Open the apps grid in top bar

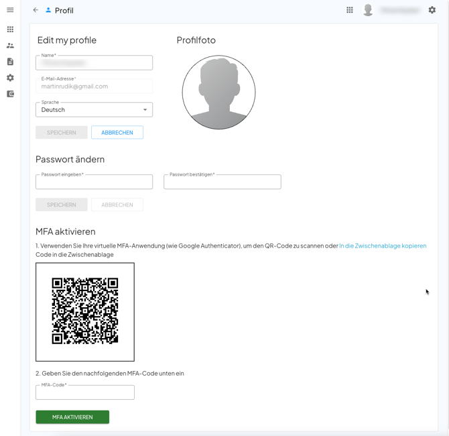pyautogui.click(x=350, y=10)
